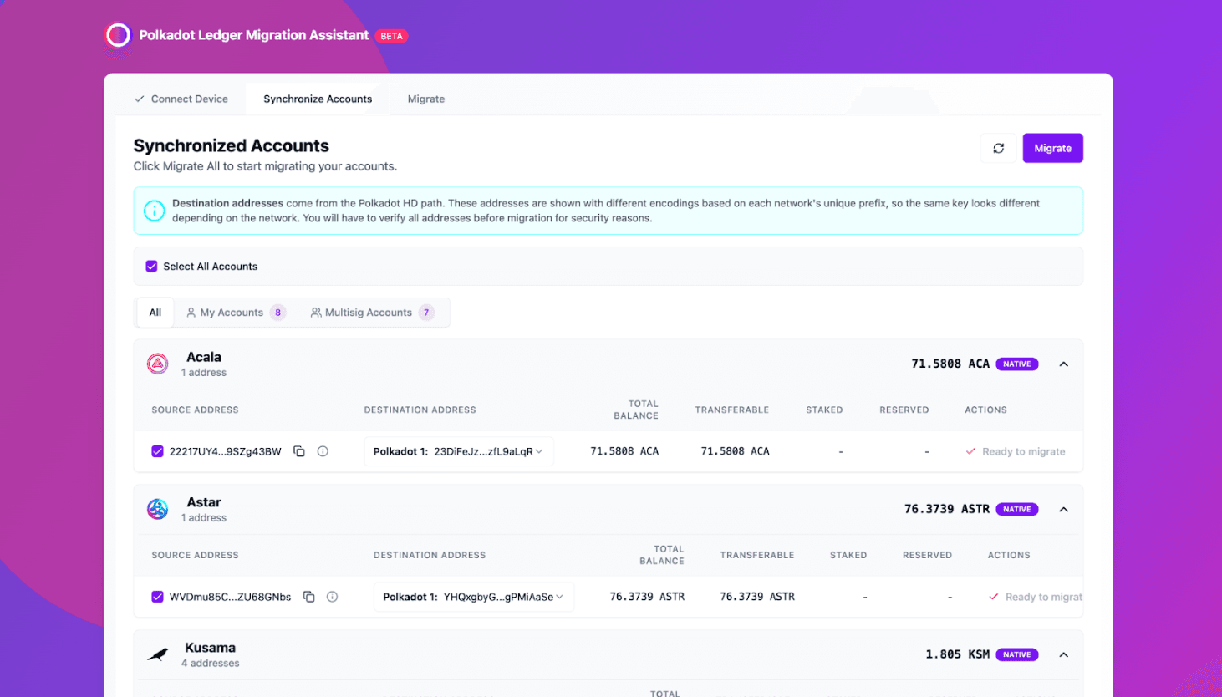Copy Astar source address WVDmu85C...ZU68GNbs
Screen dimensions: 1222x697
pos(308,597)
